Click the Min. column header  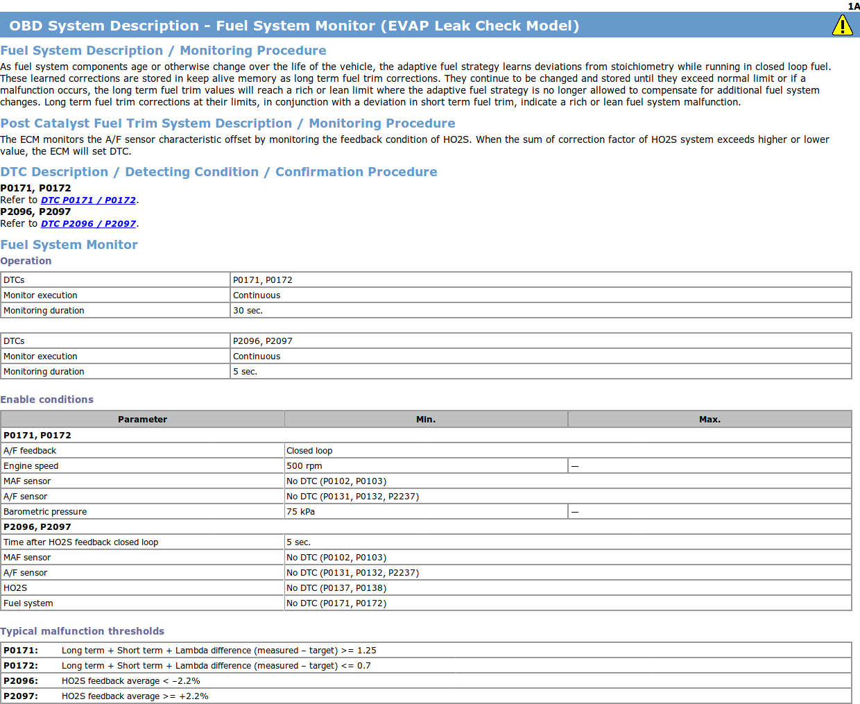click(x=426, y=419)
